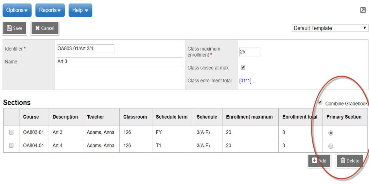This screenshot has width=369, height=184.
Task: Click the pop-out window icon at top right
Action: (362, 10)
